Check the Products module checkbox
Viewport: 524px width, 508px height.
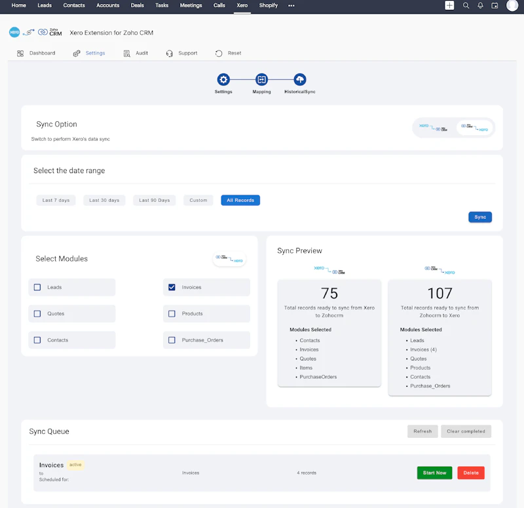pyautogui.click(x=172, y=314)
